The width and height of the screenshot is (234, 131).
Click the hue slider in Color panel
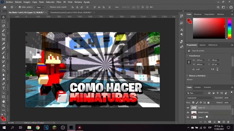(x=230, y=28)
